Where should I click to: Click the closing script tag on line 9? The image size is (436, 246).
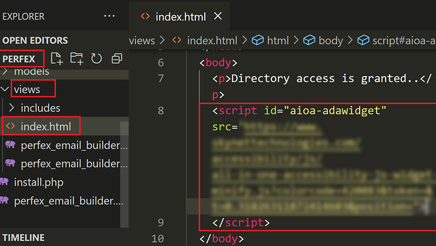[241, 222]
